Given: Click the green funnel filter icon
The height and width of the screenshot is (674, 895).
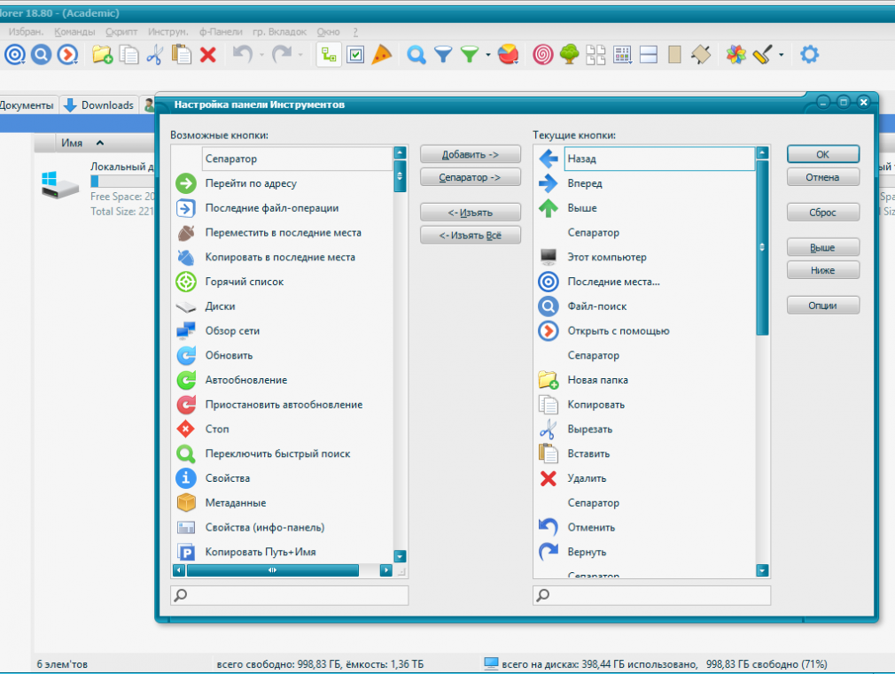Looking at the screenshot, I should coord(469,55).
